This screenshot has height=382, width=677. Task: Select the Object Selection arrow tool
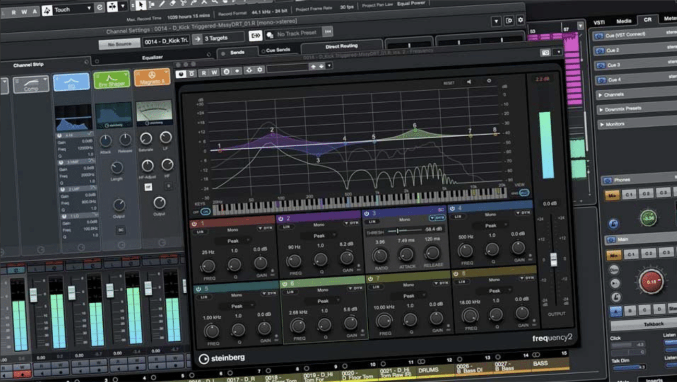pos(141,5)
